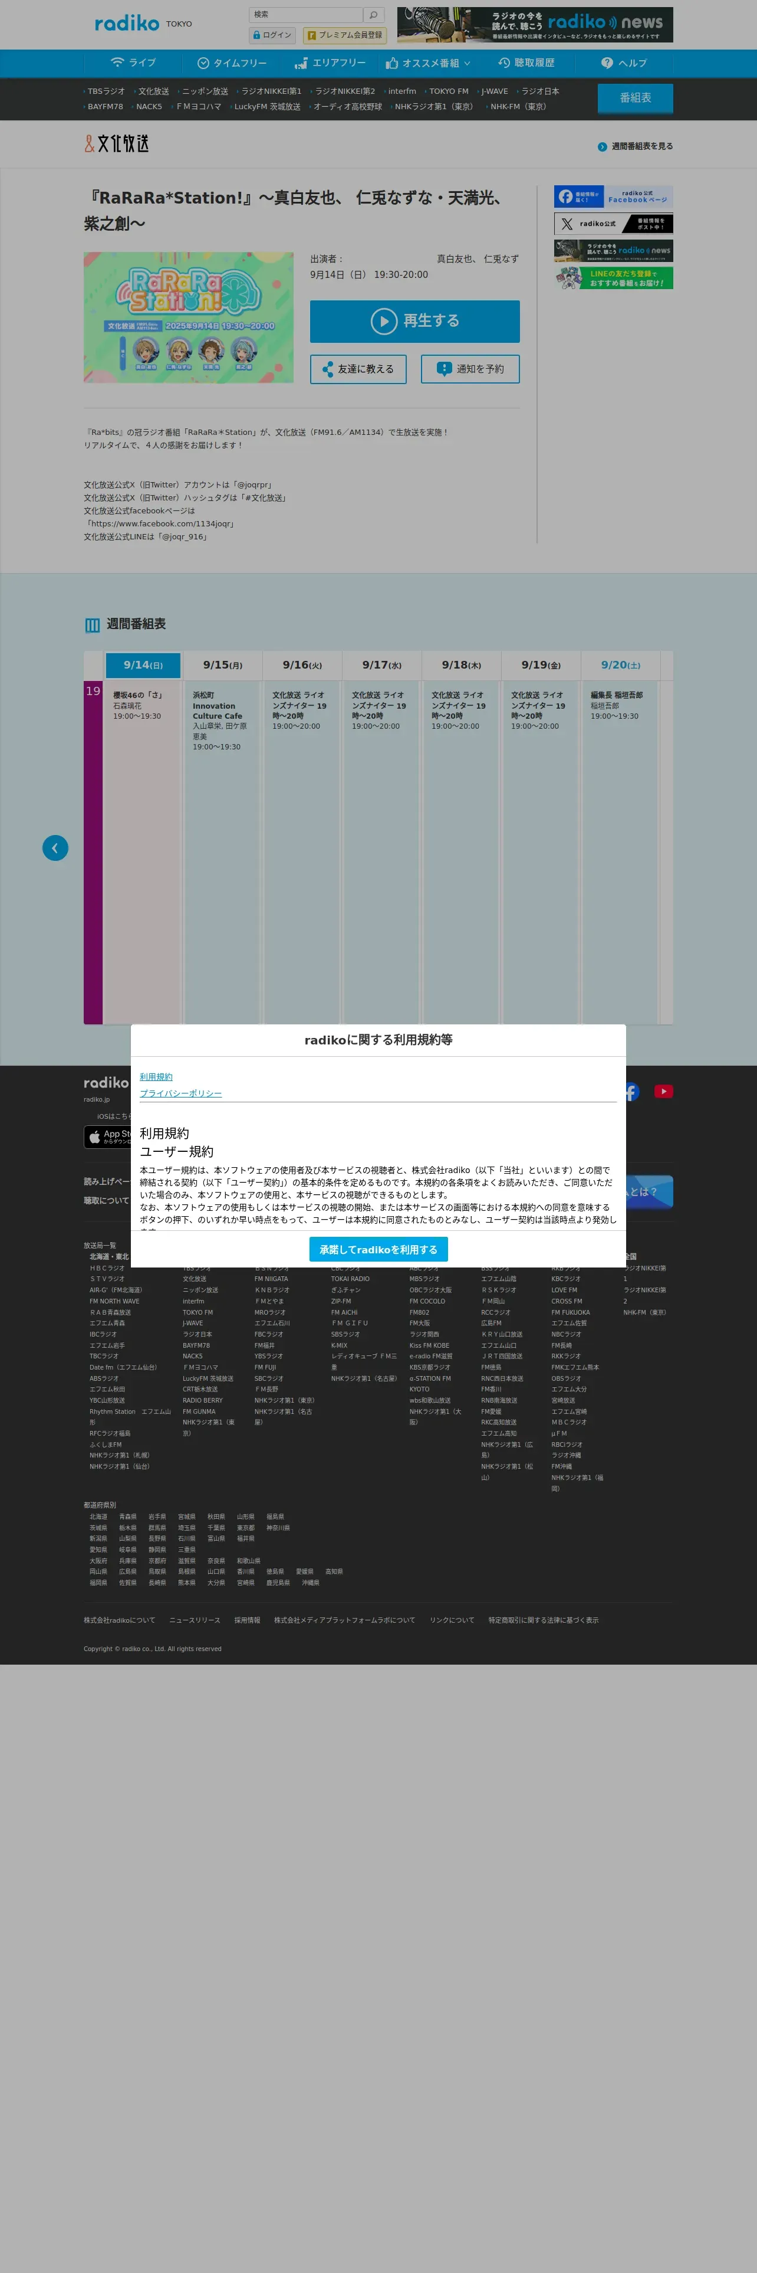Image resolution: width=757 pixels, height=2273 pixels.
Task: Click in the 検索 search field
Action: (x=306, y=15)
